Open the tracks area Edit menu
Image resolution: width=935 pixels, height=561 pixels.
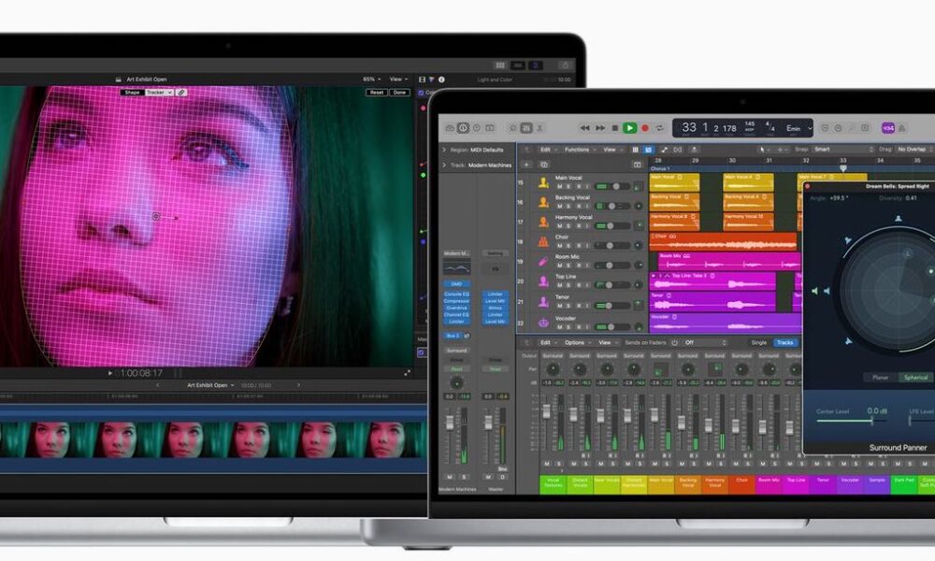(x=548, y=150)
